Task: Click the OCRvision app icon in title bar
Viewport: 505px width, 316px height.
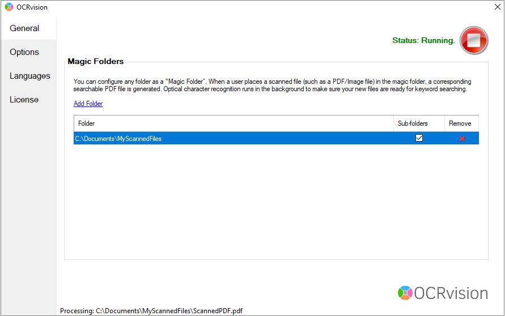Action: click(x=9, y=7)
